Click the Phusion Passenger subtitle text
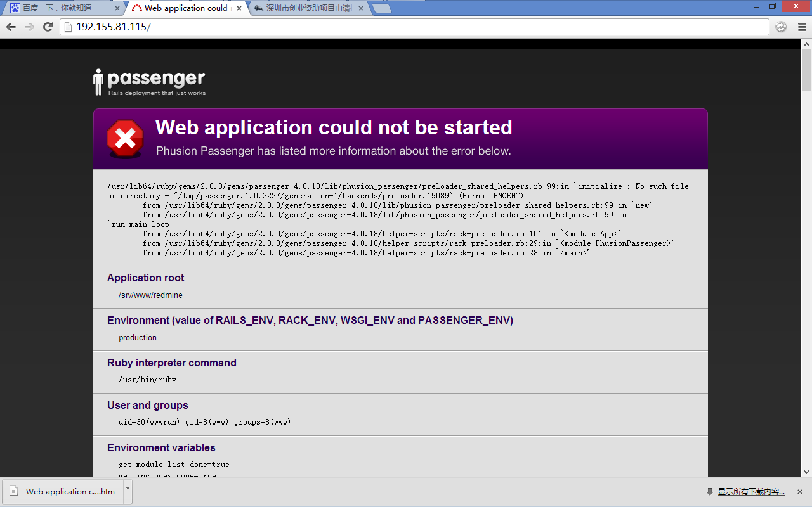Image resolution: width=812 pixels, height=507 pixels. (334, 151)
